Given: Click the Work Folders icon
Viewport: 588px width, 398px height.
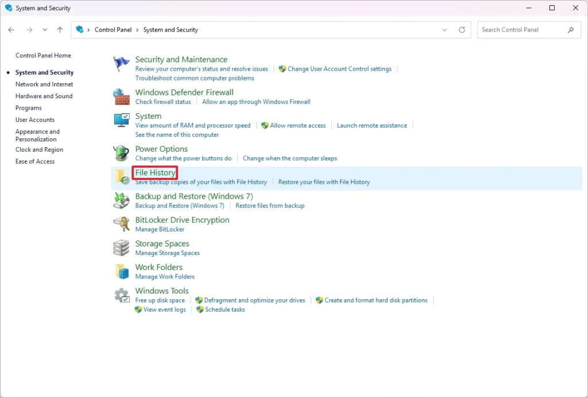Looking at the screenshot, I should (121, 271).
